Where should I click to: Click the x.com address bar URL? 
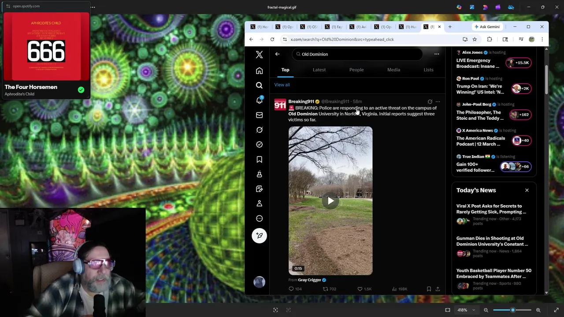coord(342,39)
